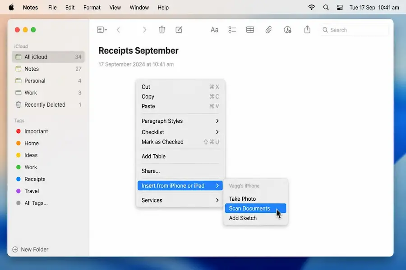Go back with the left chevron
Image resolution: width=406 pixels, height=270 pixels.
point(118,30)
